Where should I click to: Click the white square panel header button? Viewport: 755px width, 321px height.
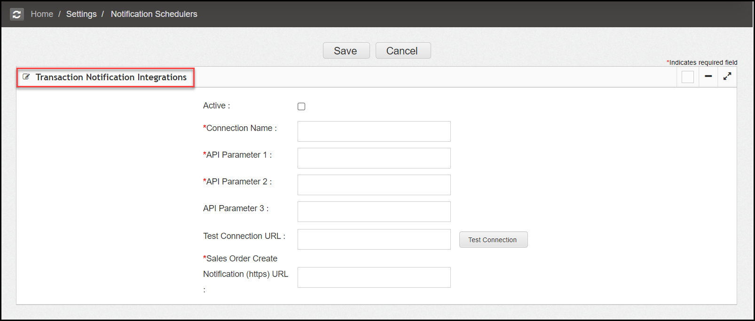[687, 77]
